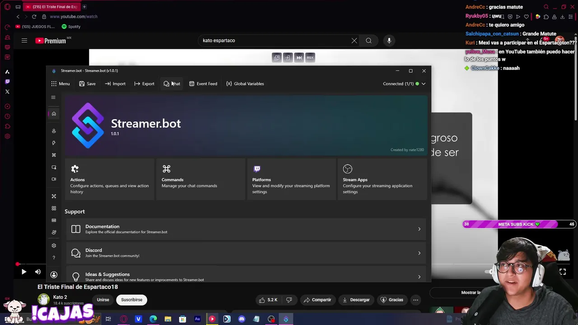Click Save in the Streamer.bot toolbar

click(x=87, y=84)
